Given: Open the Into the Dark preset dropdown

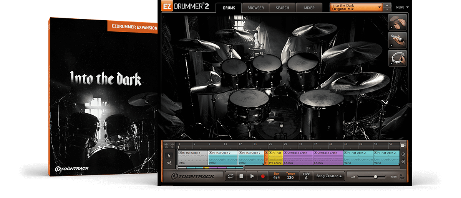Looking at the screenshot, I should coord(356,7).
